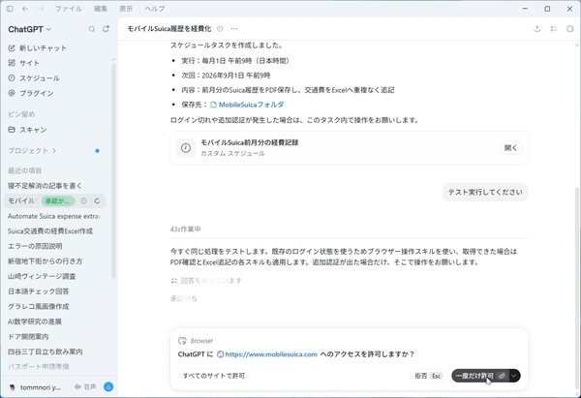Click すべてのサイトで許可 button
The image size is (581, 398).
click(x=214, y=376)
